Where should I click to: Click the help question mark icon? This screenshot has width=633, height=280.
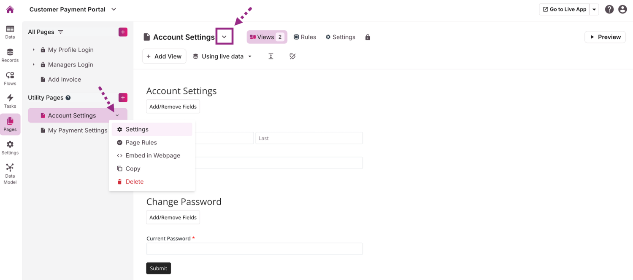[x=609, y=9]
